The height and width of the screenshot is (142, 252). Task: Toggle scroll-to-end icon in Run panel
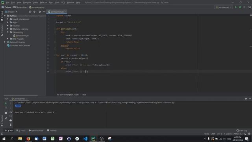click(x=11, y=116)
